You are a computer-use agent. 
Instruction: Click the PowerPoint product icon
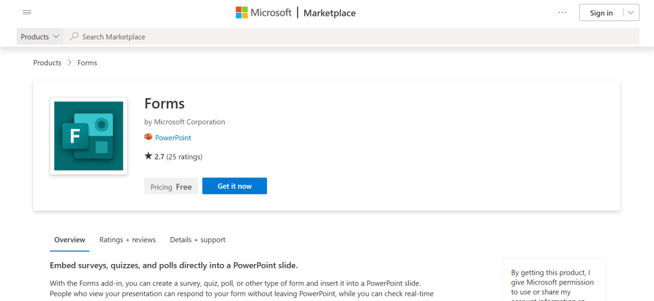[148, 137]
